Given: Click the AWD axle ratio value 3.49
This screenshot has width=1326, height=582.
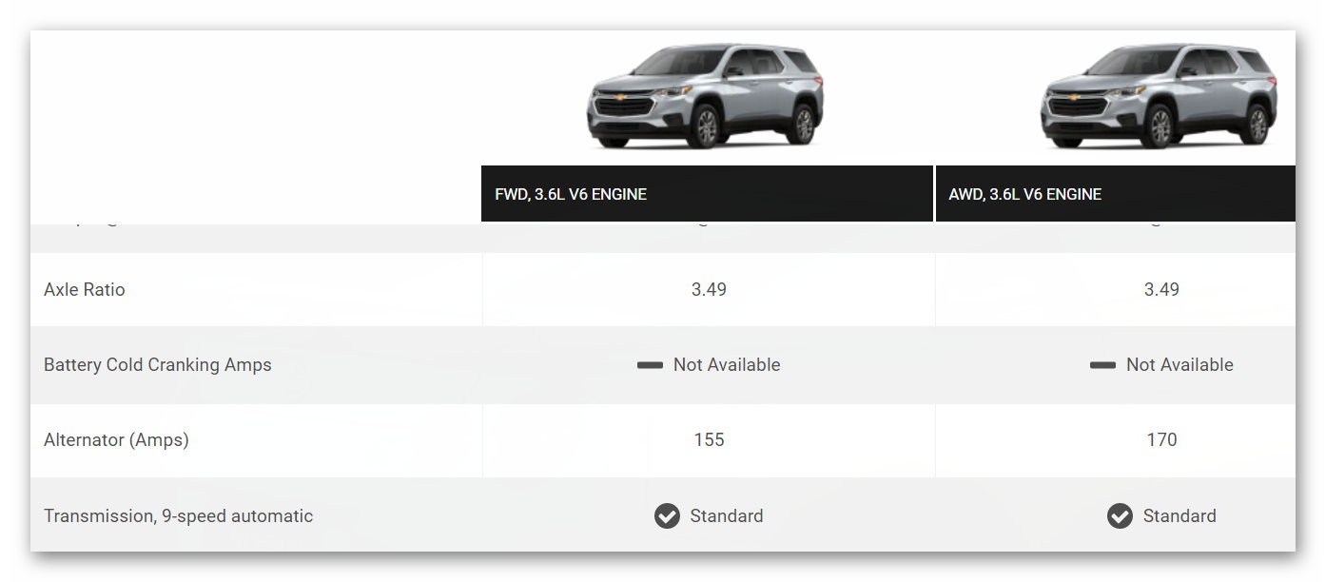Looking at the screenshot, I should [1161, 289].
